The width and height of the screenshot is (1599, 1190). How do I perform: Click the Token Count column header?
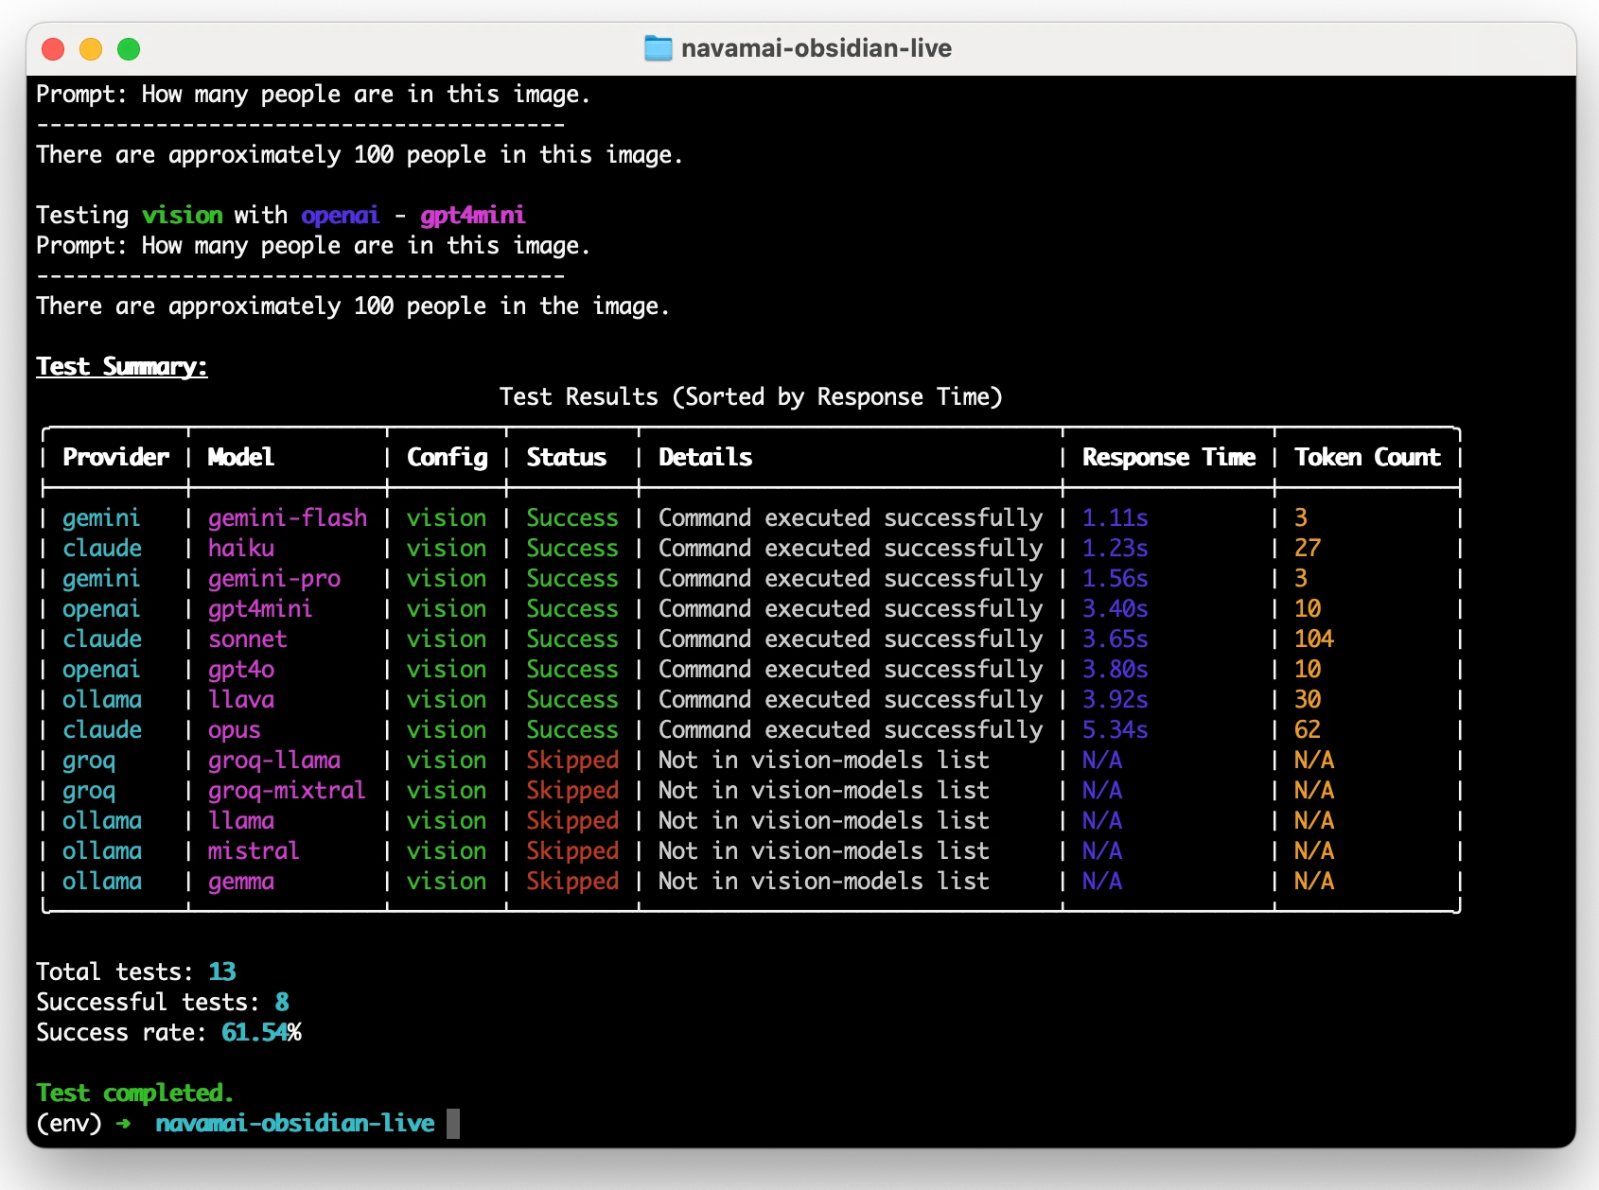coord(1367,457)
